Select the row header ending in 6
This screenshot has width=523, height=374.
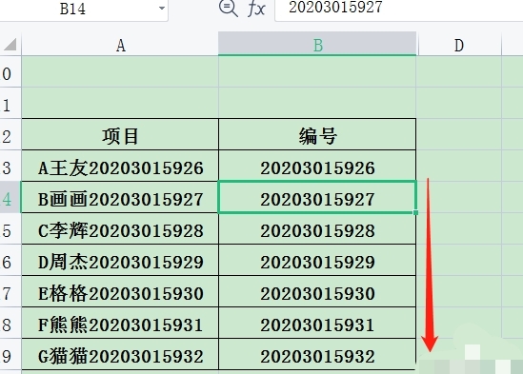pyautogui.click(x=10, y=261)
